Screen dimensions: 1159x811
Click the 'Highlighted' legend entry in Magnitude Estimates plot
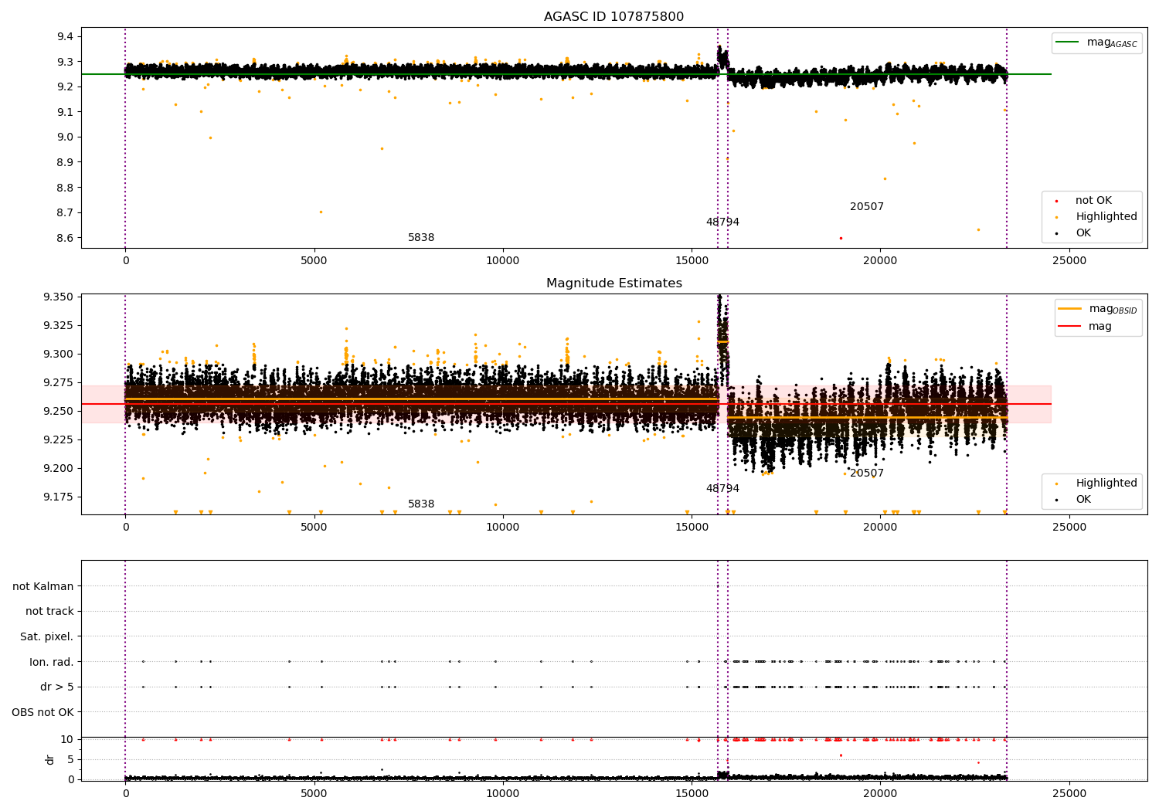point(1106,484)
